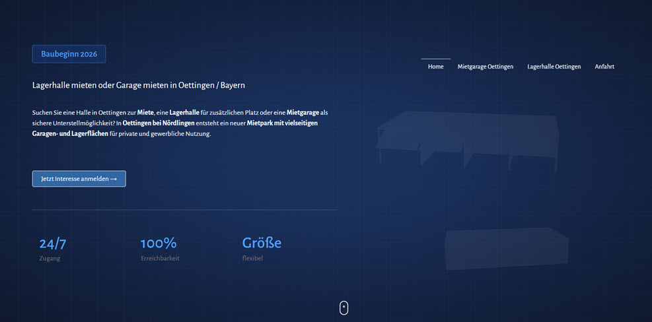
Task: Click the horizontal divider above the statistics
Action: (x=184, y=210)
